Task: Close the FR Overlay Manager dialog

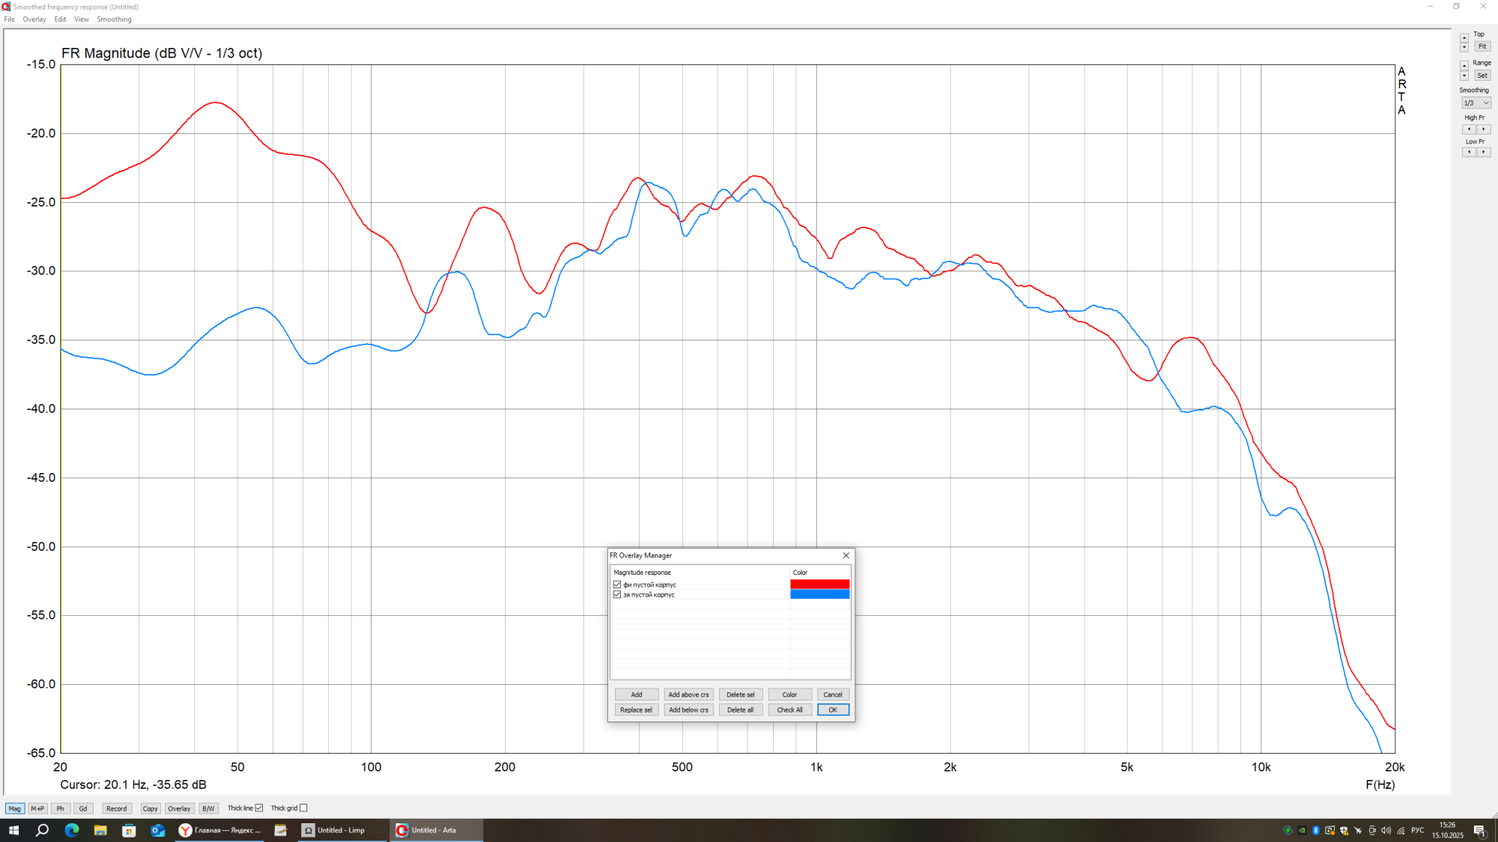Action: point(846,555)
